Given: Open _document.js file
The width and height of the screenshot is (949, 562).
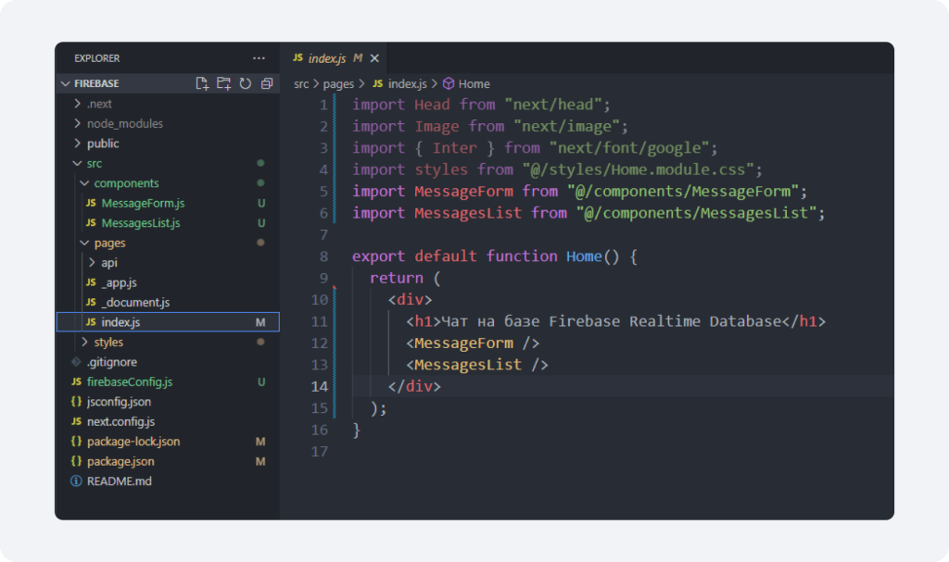Looking at the screenshot, I should click(x=135, y=303).
